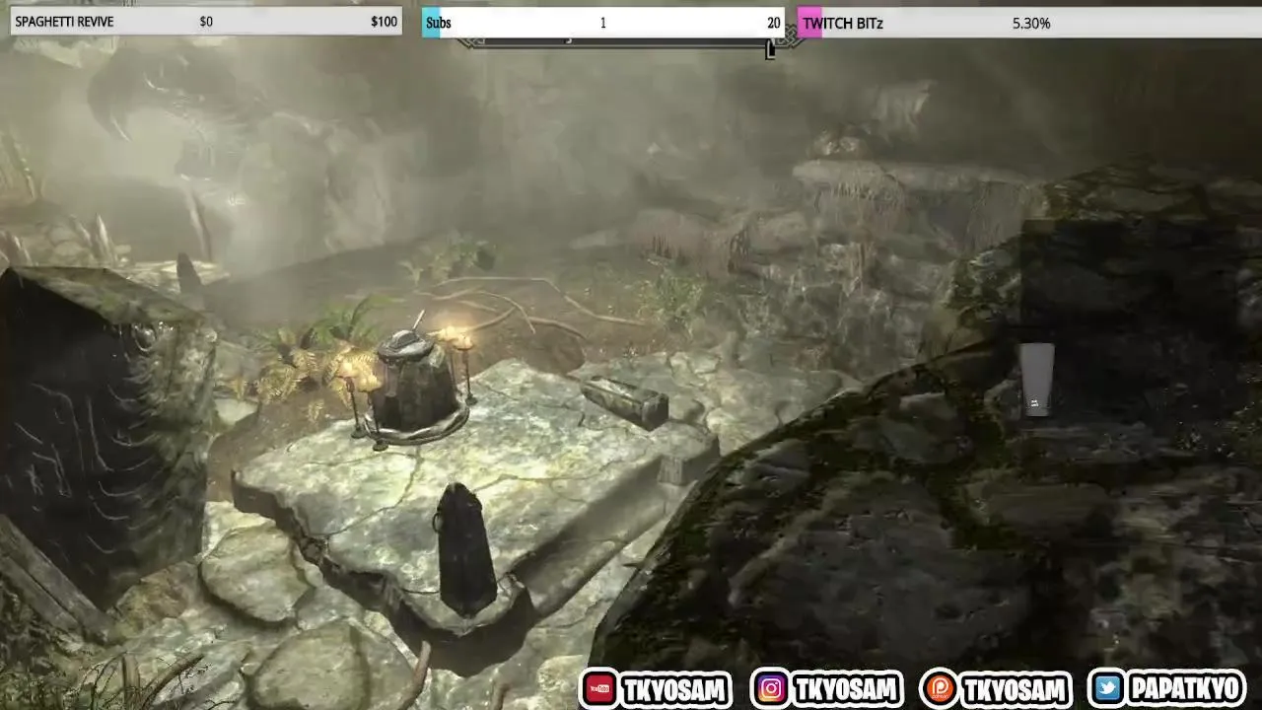This screenshot has height=710, width=1262.
Task: Click the small stone chest on the slab
Action: click(x=624, y=400)
